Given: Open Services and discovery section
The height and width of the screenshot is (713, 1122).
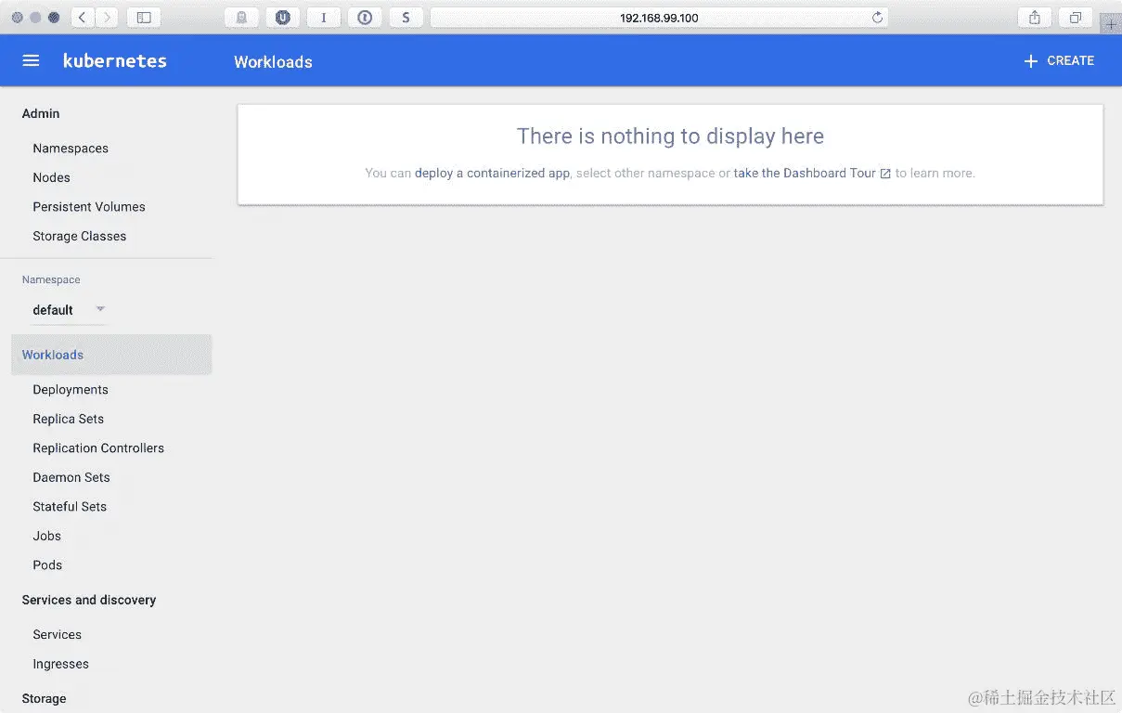Looking at the screenshot, I should (x=89, y=600).
